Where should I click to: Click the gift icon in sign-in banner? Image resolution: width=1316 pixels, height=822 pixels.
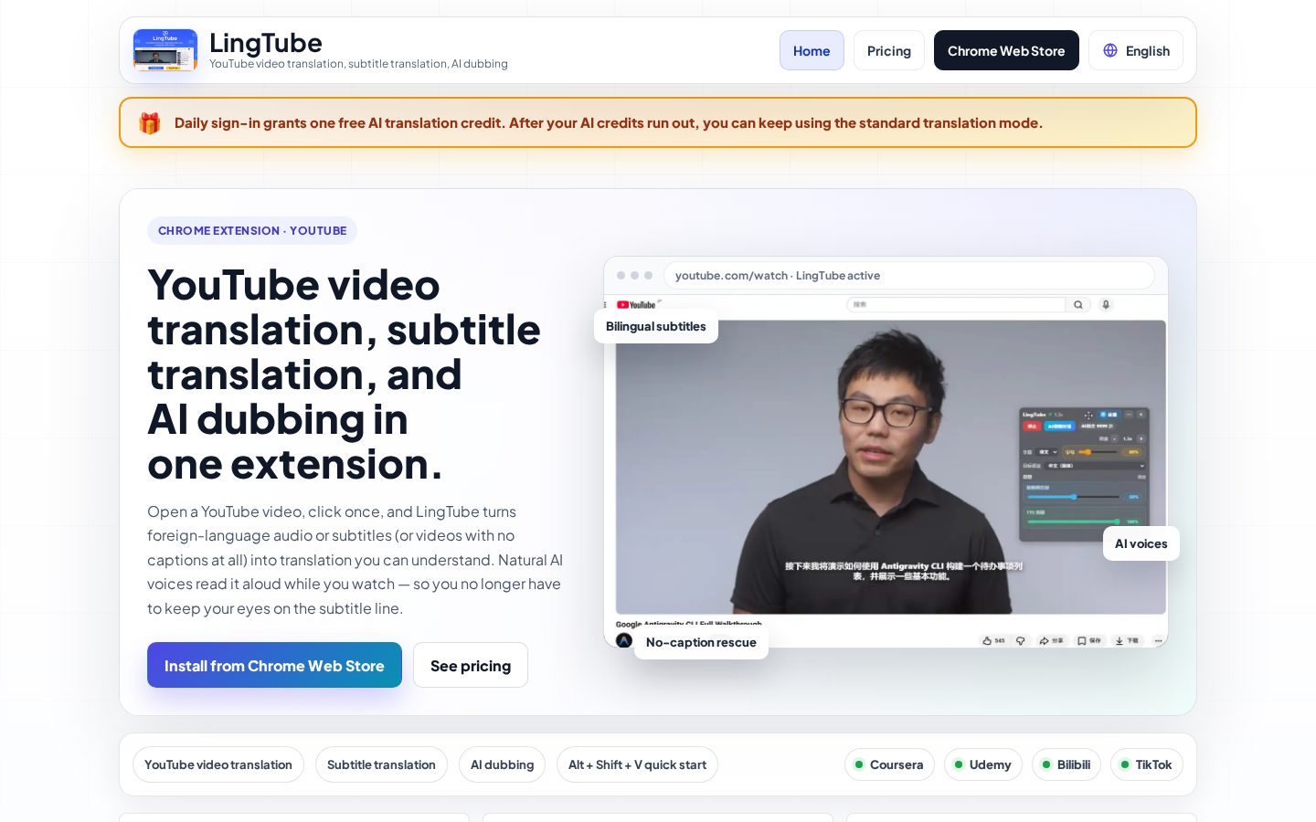click(x=150, y=123)
